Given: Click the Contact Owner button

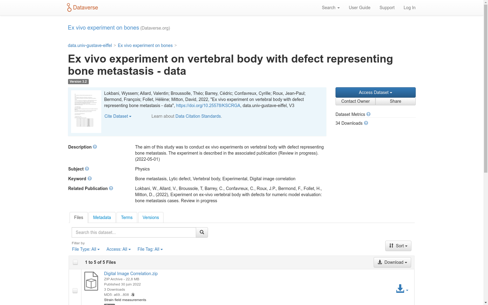Looking at the screenshot, I should 356,101.
